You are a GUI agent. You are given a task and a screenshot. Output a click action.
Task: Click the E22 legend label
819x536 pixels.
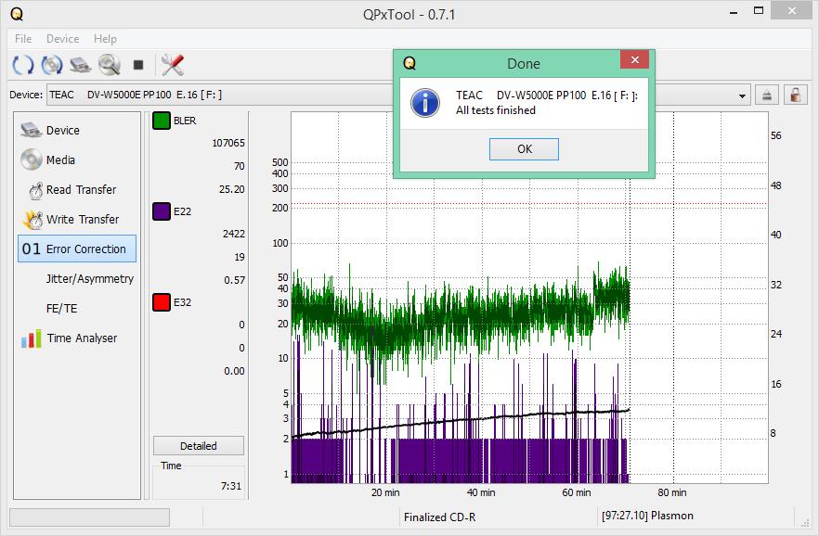(x=182, y=211)
